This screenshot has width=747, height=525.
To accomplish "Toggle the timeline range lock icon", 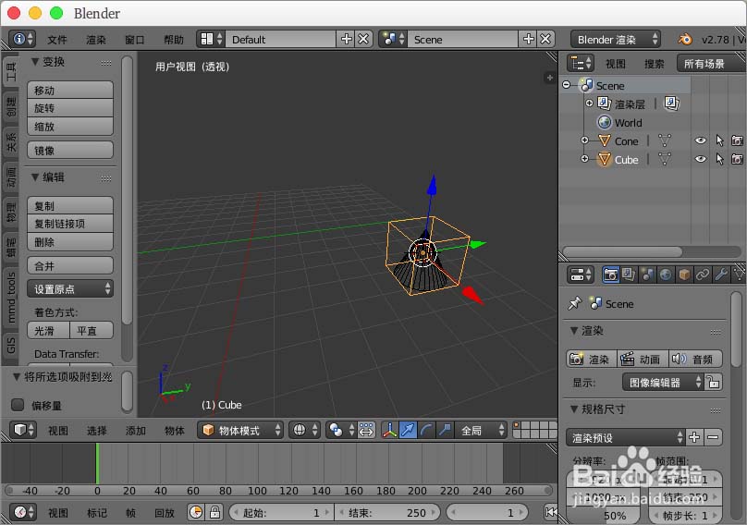I will click(214, 512).
